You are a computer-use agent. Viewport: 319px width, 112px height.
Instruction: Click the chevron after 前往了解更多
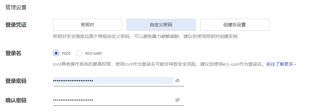coord(295,65)
